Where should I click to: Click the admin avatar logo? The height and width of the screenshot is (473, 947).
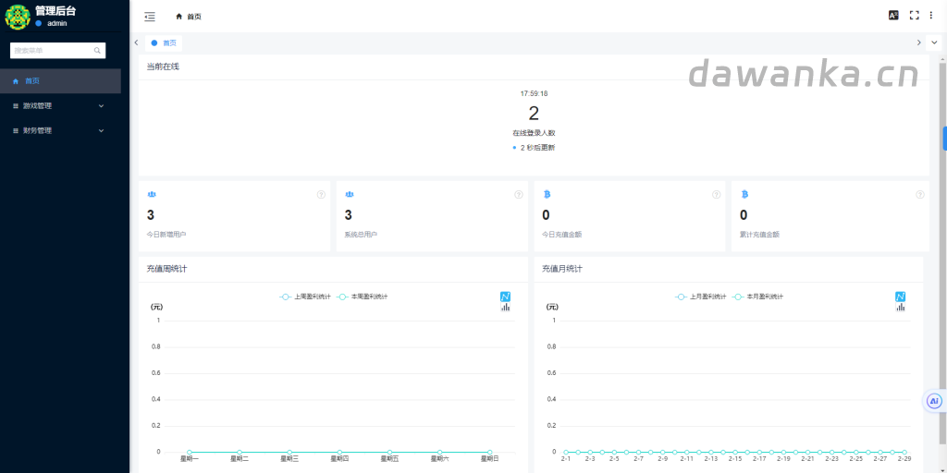[18, 17]
